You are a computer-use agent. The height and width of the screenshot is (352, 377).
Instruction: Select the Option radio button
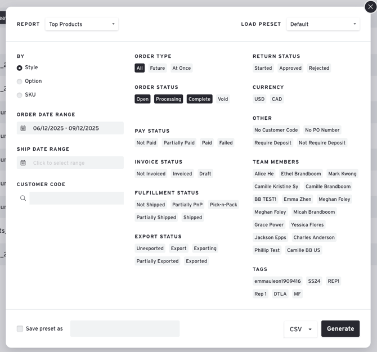pyautogui.click(x=20, y=82)
